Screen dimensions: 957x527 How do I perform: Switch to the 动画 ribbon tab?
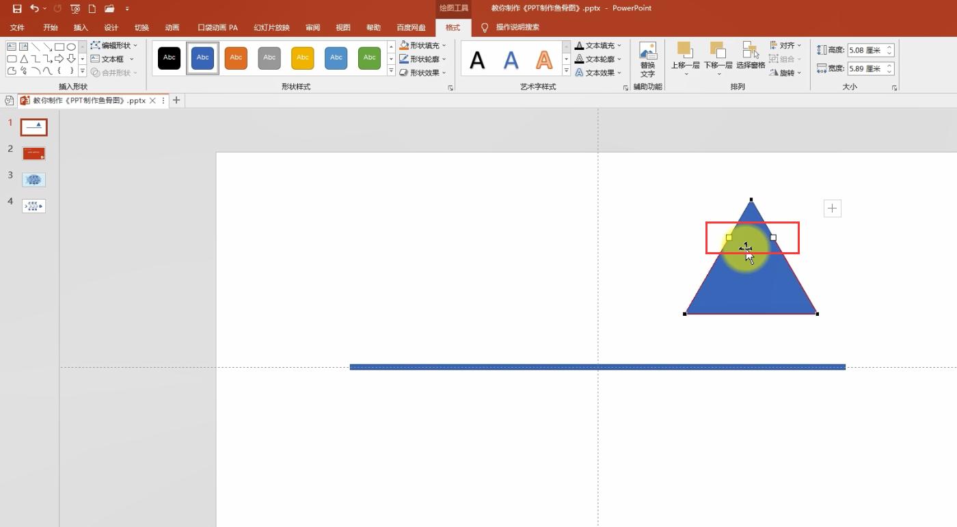(x=172, y=27)
